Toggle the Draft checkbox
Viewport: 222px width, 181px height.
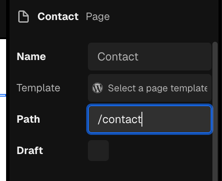coord(98,151)
